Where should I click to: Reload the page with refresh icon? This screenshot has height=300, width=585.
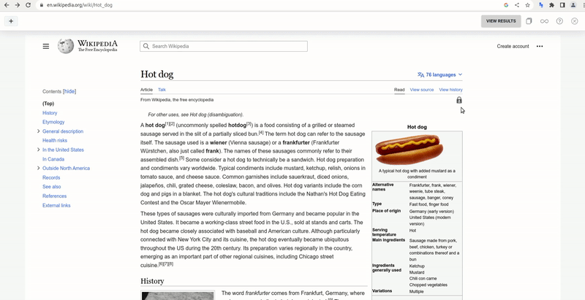pos(28,5)
